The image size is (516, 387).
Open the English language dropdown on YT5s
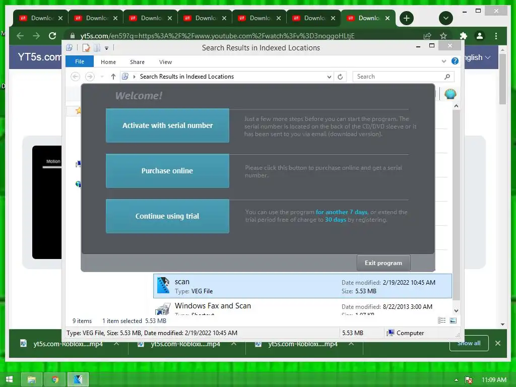coord(477,57)
